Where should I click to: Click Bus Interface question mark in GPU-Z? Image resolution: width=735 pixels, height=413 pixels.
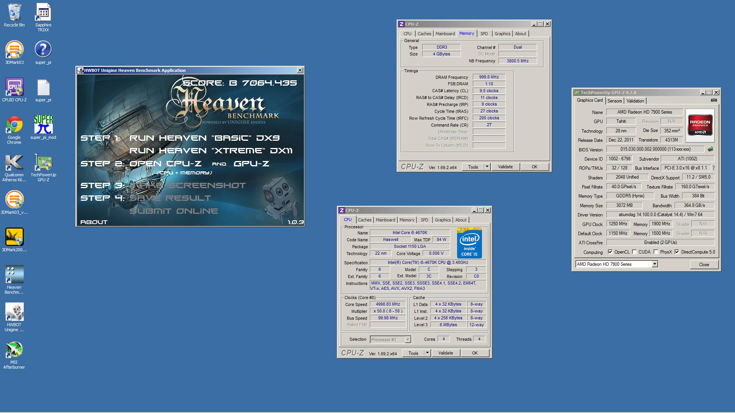click(714, 168)
